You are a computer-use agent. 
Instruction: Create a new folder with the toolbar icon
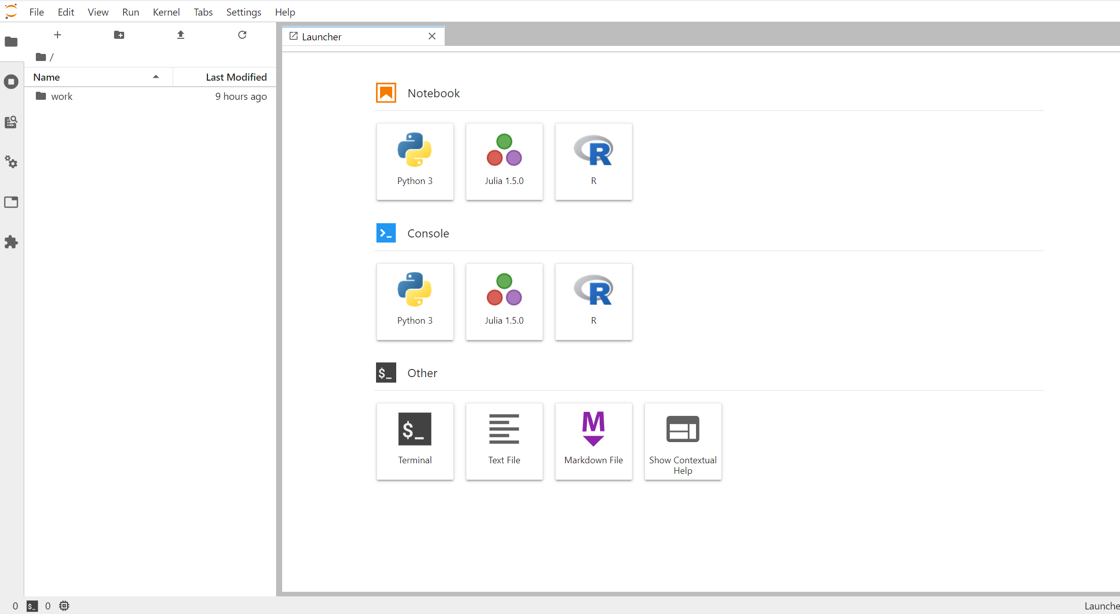click(x=119, y=35)
